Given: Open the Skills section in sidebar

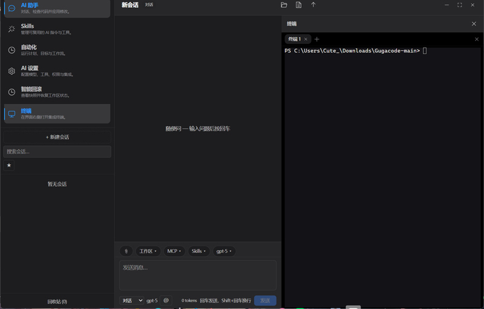Looking at the screenshot, I should point(57,29).
